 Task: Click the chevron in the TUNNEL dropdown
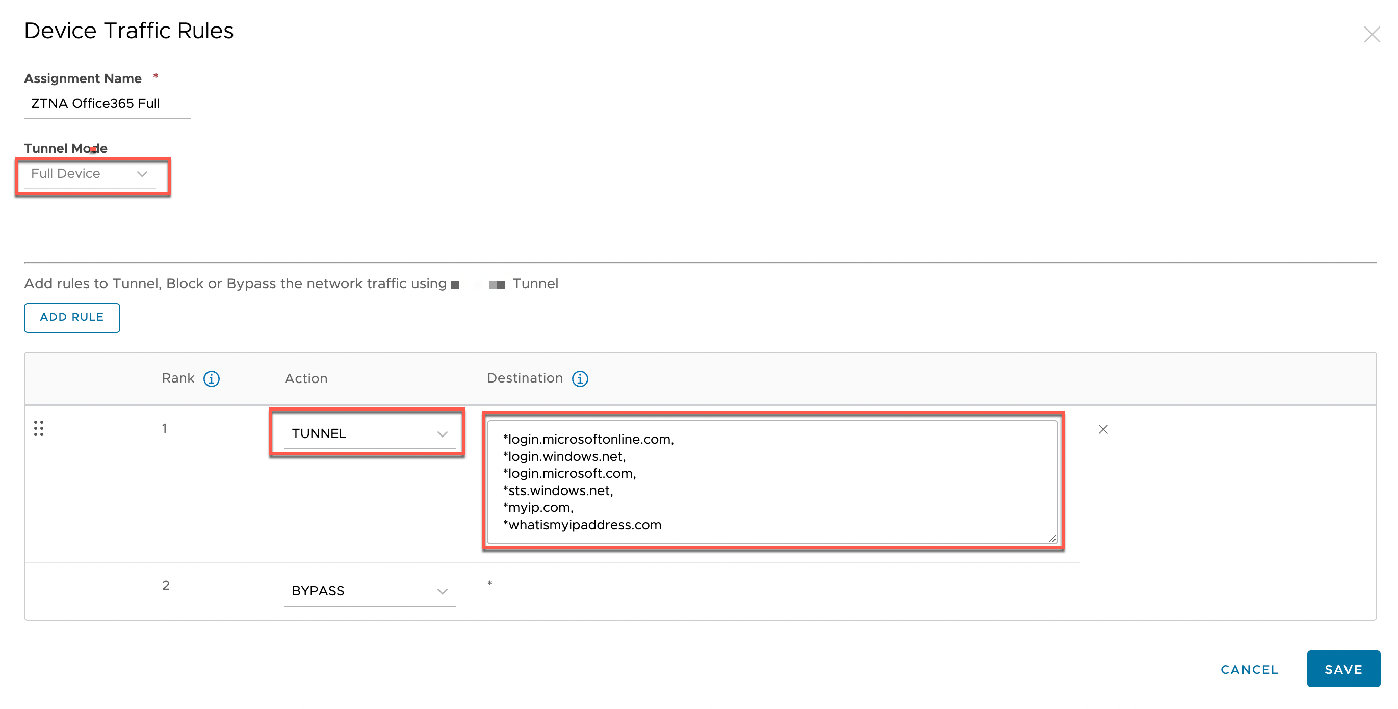point(443,434)
